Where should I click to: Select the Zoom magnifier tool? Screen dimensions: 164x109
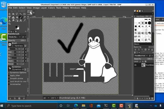point(10,24)
